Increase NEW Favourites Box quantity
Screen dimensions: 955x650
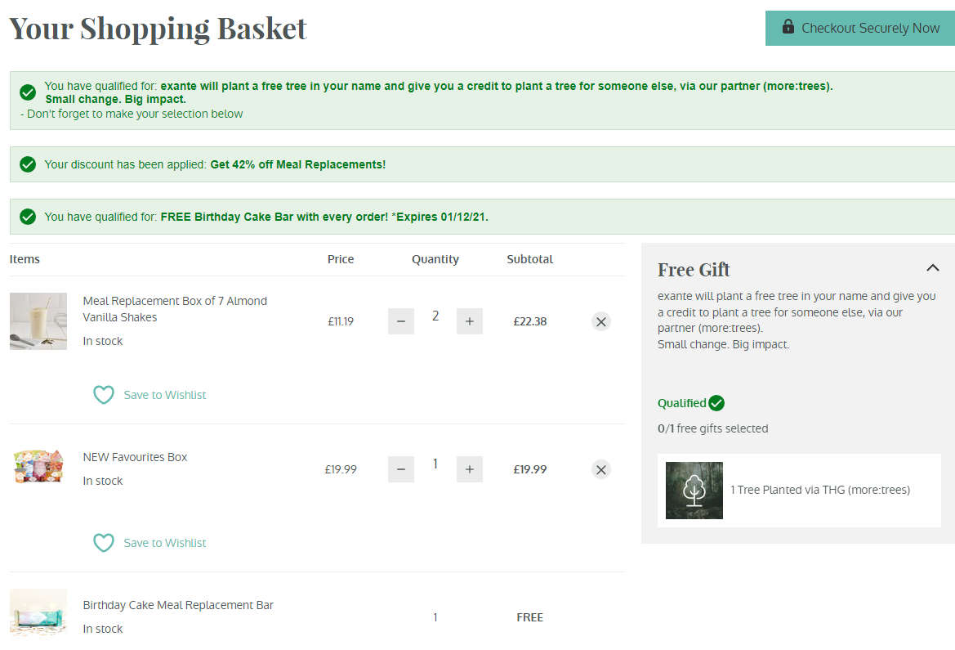coord(470,469)
